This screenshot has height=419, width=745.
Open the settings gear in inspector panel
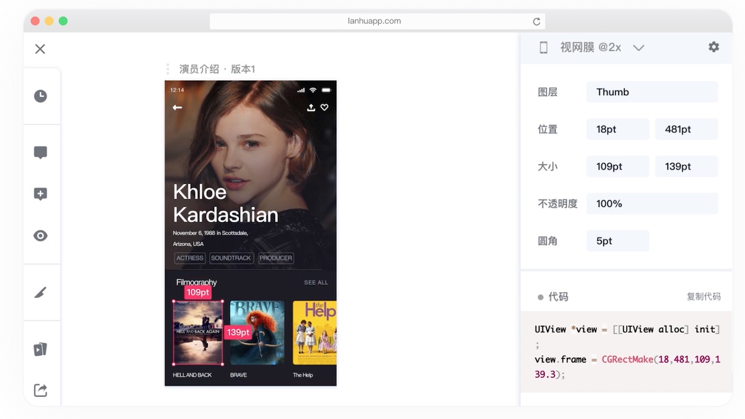click(714, 47)
